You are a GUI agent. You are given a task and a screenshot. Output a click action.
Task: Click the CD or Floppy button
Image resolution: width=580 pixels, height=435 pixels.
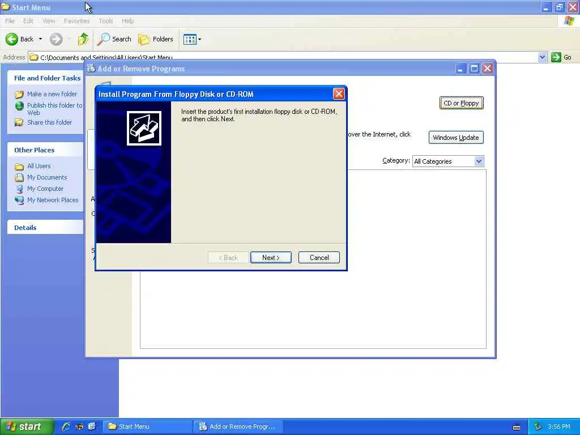coord(461,103)
